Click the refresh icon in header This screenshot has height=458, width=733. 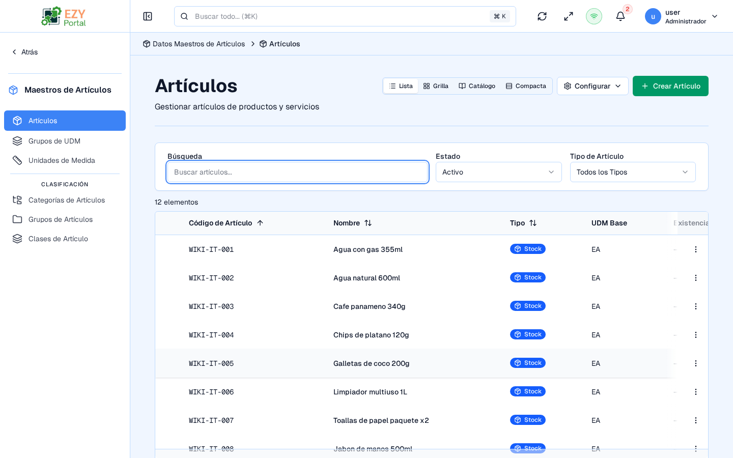(x=542, y=16)
